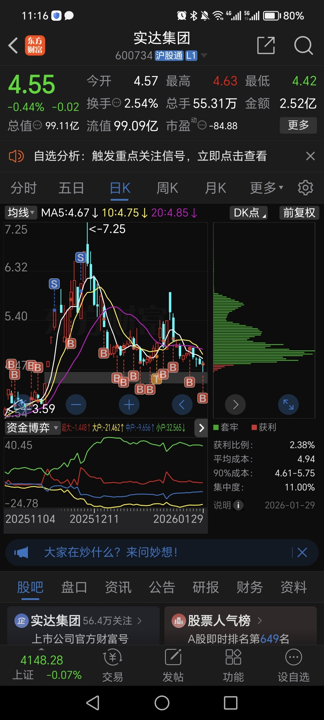This screenshot has width=324, height=720.
Task: Open 均线 indicator dropdown
Action: point(21,213)
